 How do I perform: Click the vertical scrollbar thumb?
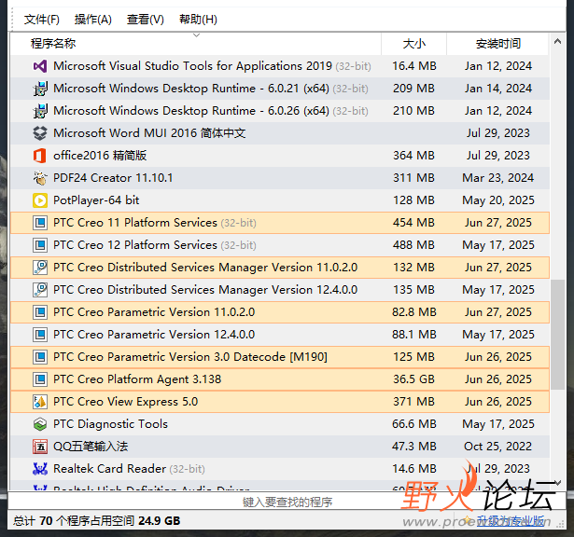(x=557, y=335)
